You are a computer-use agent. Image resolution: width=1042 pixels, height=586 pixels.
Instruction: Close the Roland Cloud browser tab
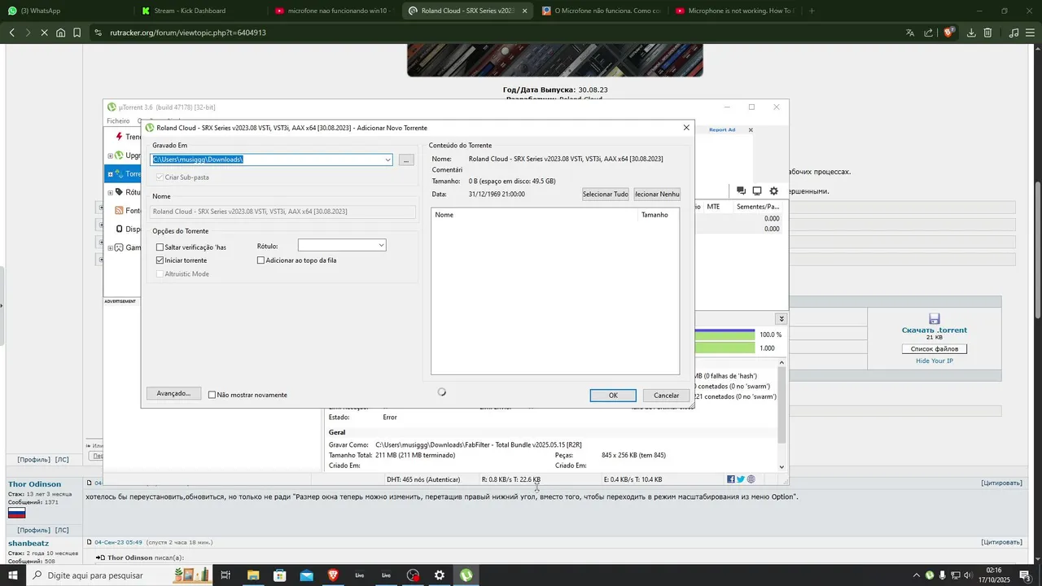tap(524, 11)
